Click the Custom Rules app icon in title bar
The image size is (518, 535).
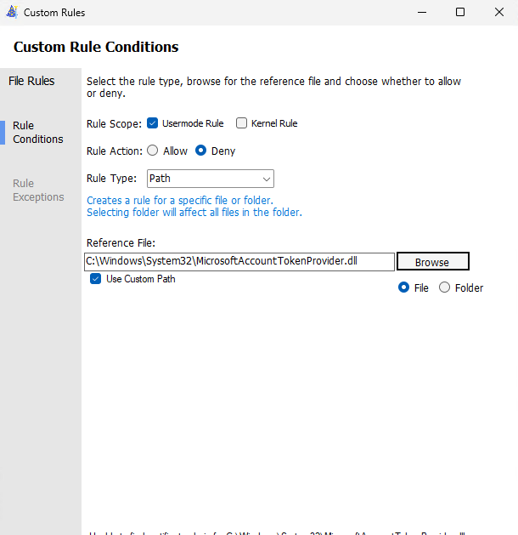tap(11, 12)
